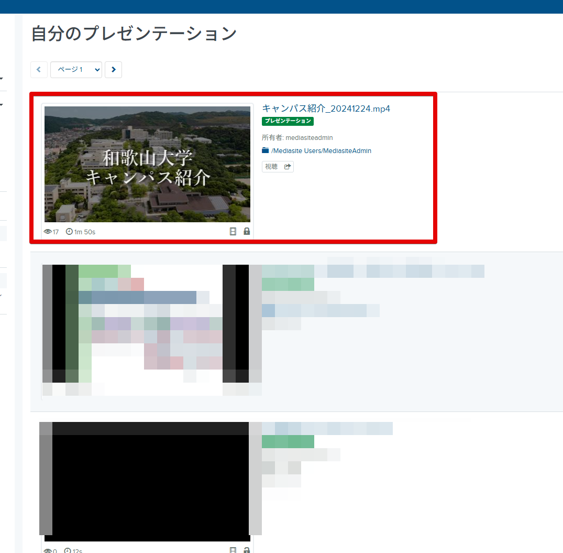Screen dimensions: 563x553
Task: Open the 和歌山大学 キャンパス紹介 video thumbnail
Action: pos(147,165)
